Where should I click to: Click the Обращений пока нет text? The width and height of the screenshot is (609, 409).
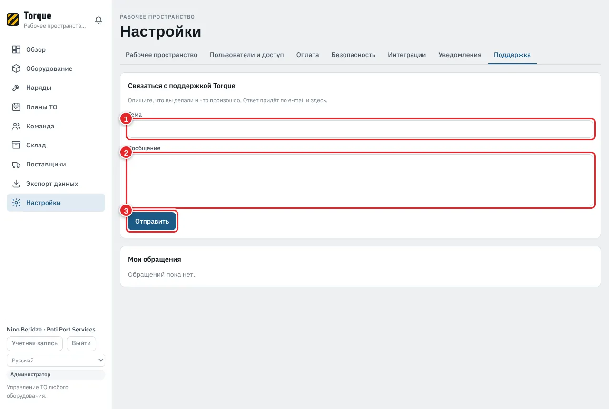coord(162,275)
